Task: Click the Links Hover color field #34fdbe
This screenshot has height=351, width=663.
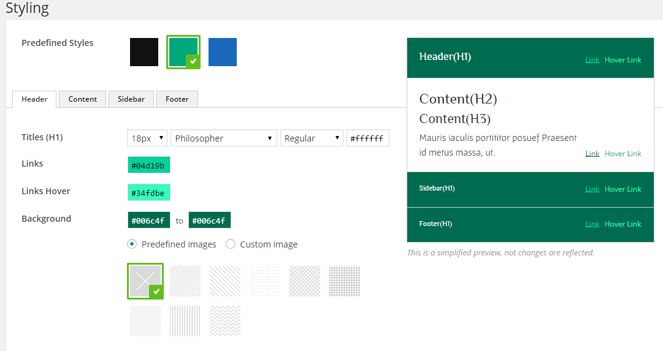Action: point(149,192)
